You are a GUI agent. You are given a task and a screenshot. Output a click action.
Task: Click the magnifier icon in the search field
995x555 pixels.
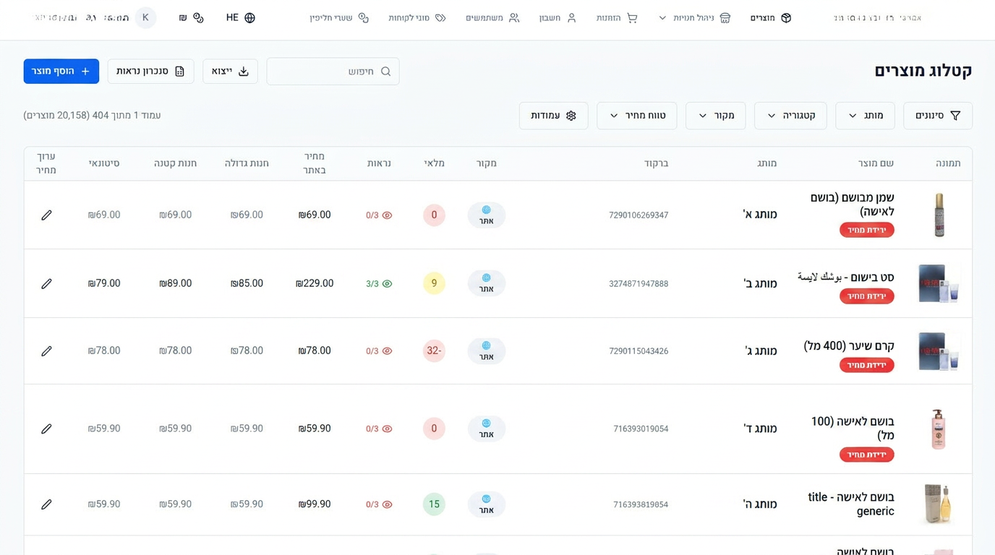[385, 72]
